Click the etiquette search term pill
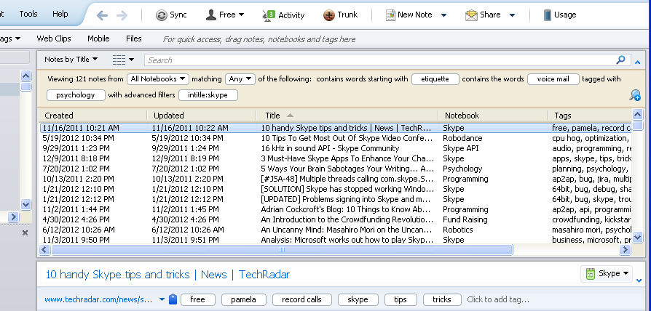This screenshot has width=651, height=311. 435,78
